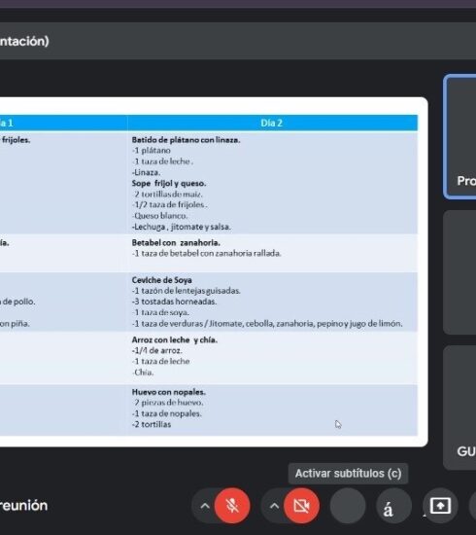Activate subtitles using the blank captions button
The width and height of the screenshot is (476, 535).
[348, 505]
